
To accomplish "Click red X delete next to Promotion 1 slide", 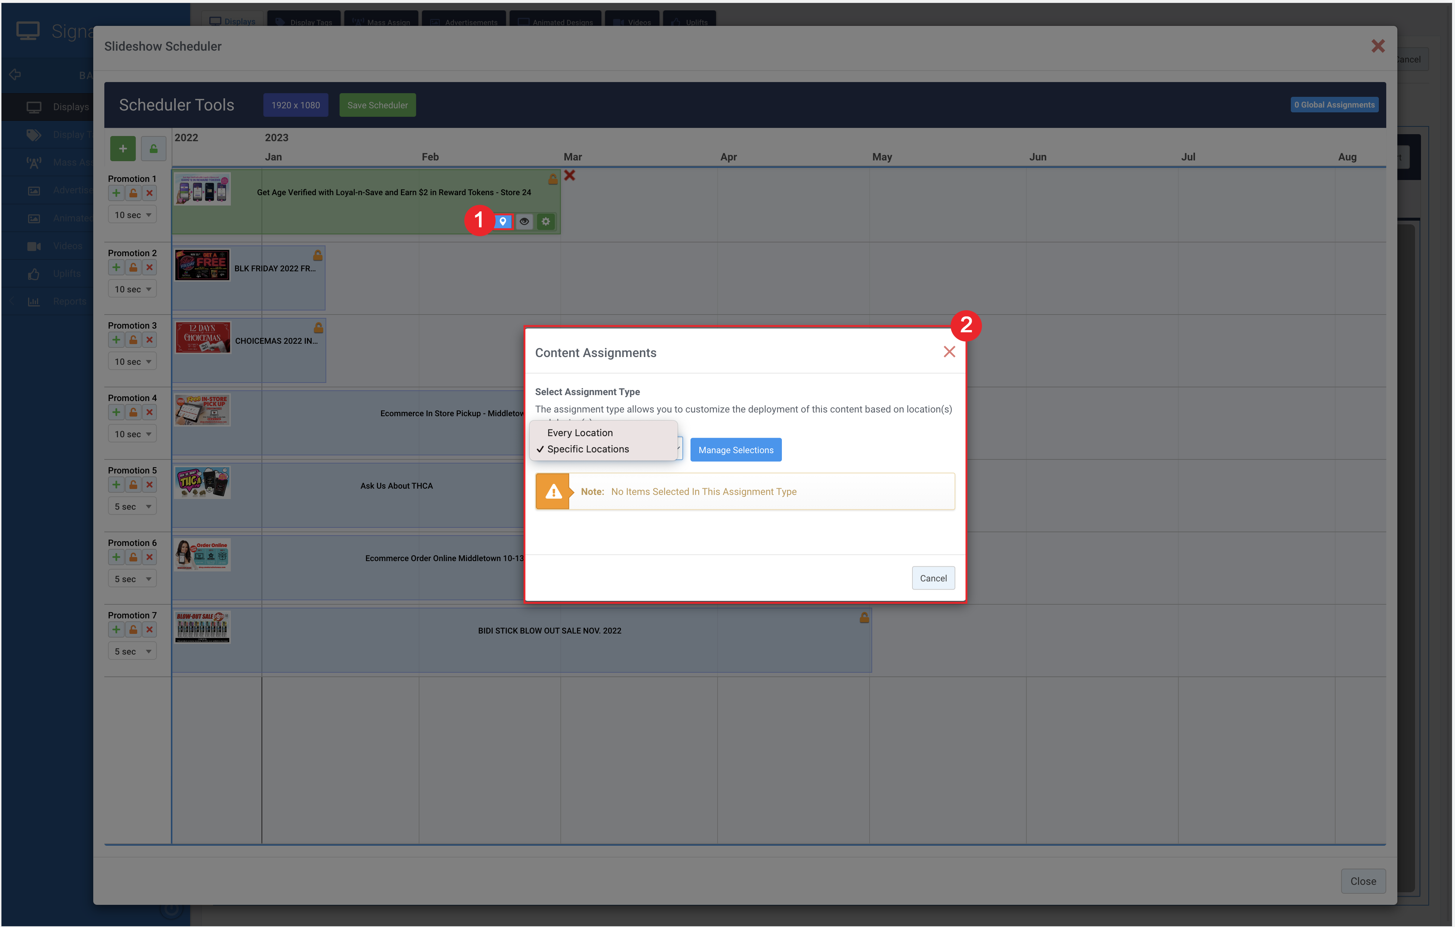I will [x=569, y=176].
